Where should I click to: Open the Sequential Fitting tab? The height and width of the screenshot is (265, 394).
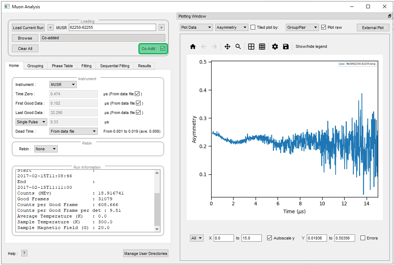[115, 66]
